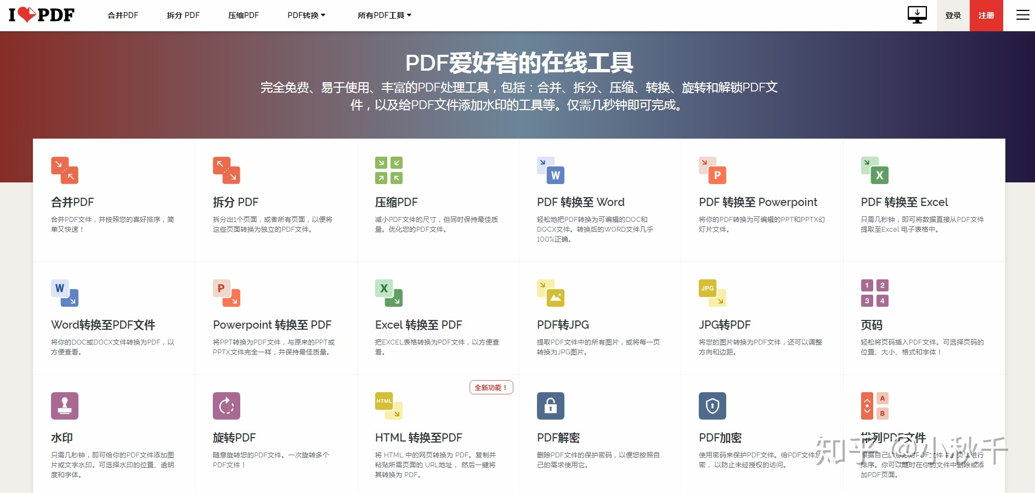Click the PDF 转换至 Excel icon
Viewport: 1035px width, 493px height.
(875, 170)
